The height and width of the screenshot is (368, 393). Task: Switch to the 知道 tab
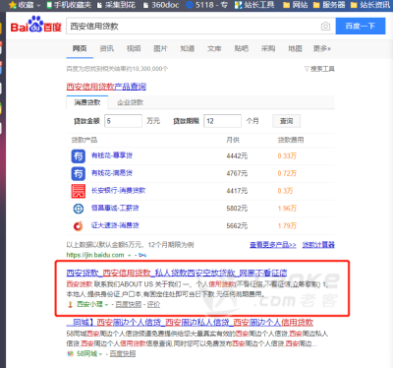click(188, 48)
